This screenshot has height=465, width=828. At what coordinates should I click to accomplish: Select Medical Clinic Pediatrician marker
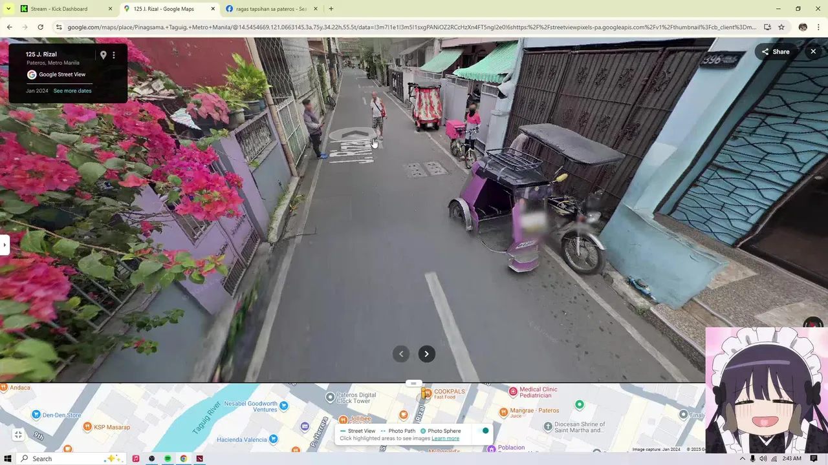click(x=513, y=391)
